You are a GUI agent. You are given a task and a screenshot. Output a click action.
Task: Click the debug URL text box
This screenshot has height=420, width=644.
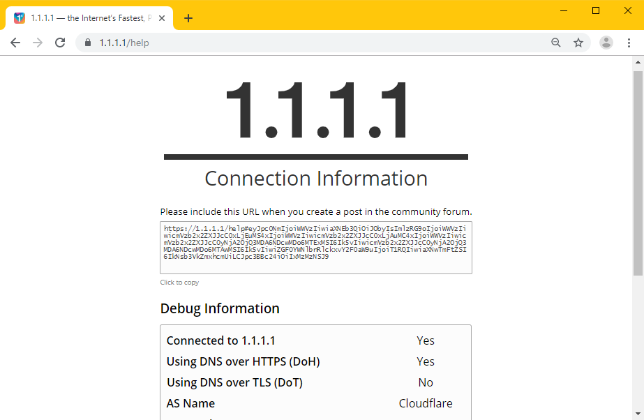[x=316, y=248]
